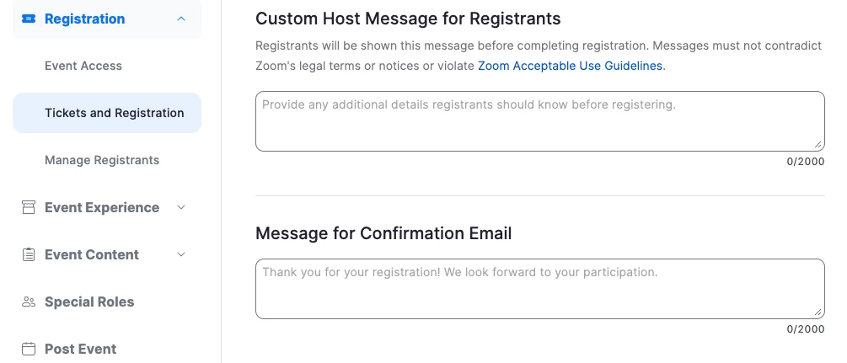Screen dimensions: 847x363
Task: Click the Event Experience storefront icon
Action: click(29, 207)
